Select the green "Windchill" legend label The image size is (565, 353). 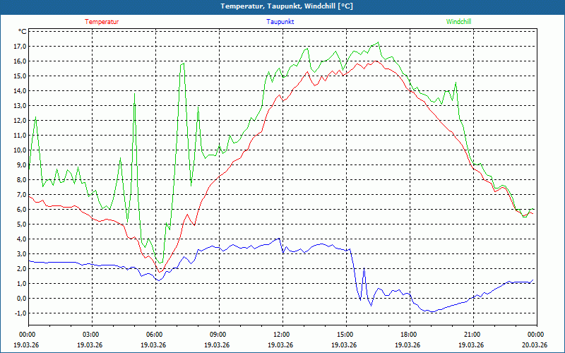pyautogui.click(x=458, y=22)
